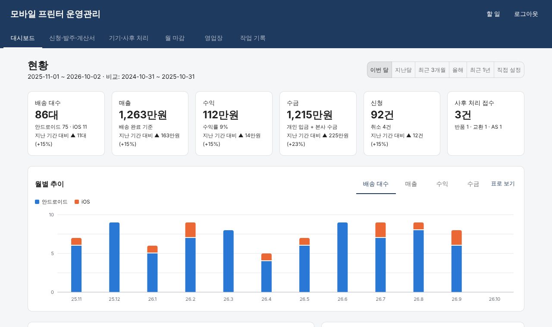Image resolution: width=552 pixels, height=327 pixels.
Task: Show the 배송 대수 chart tab
Action: [x=376, y=184]
